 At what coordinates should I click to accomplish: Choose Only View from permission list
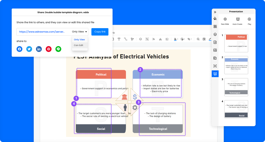(79, 39)
